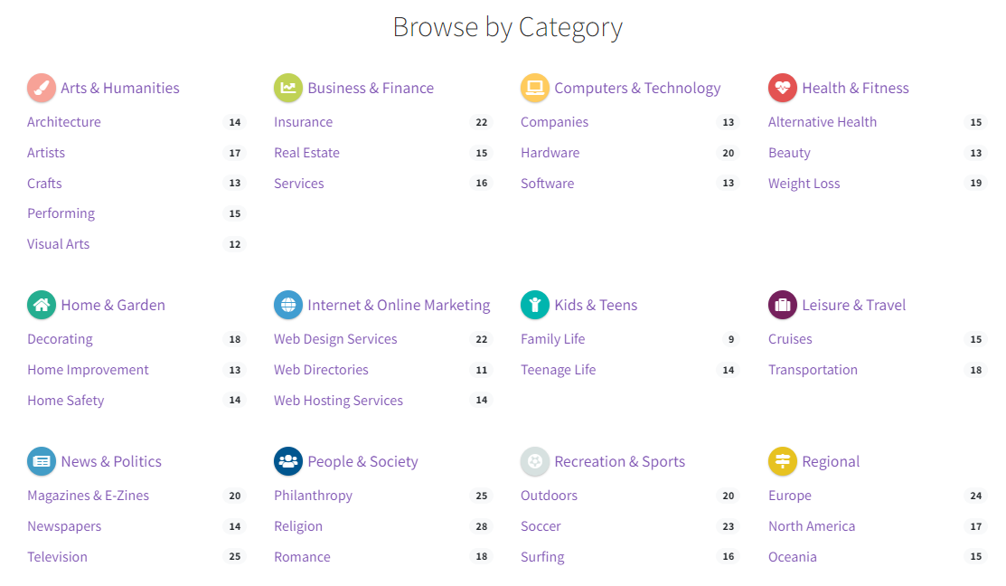
Task: Click the Business & Finance chart icon
Action: click(287, 88)
